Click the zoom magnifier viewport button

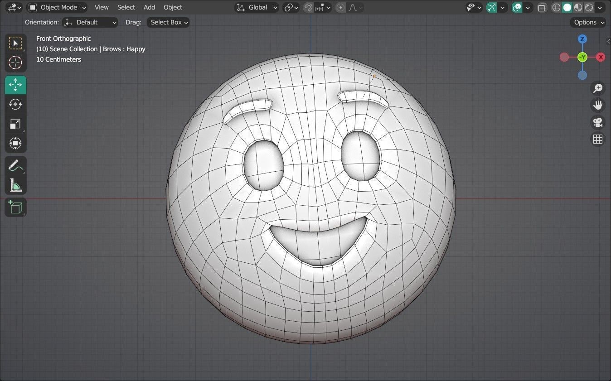coord(598,88)
